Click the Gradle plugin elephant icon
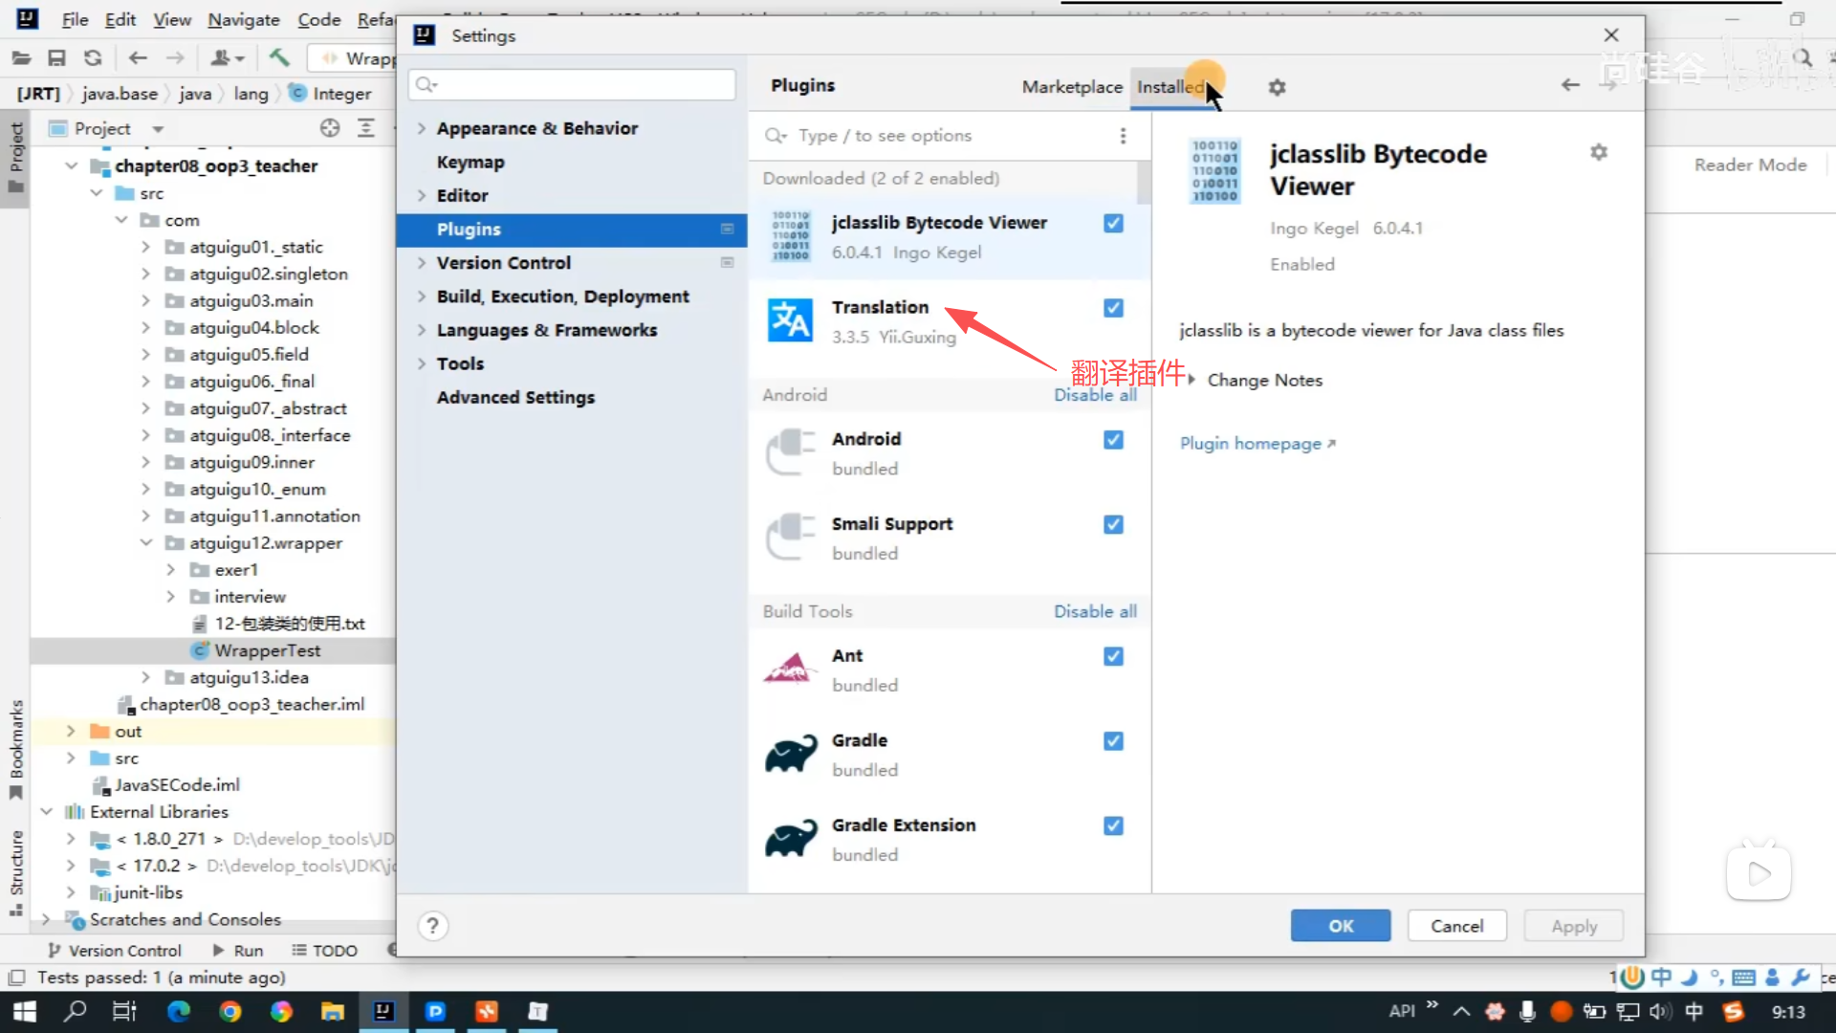Viewport: 1836px width, 1033px height. click(x=790, y=754)
